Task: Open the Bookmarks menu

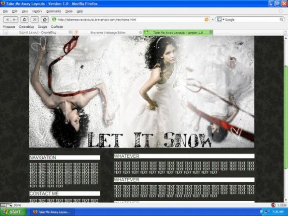Action: click(x=54, y=11)
